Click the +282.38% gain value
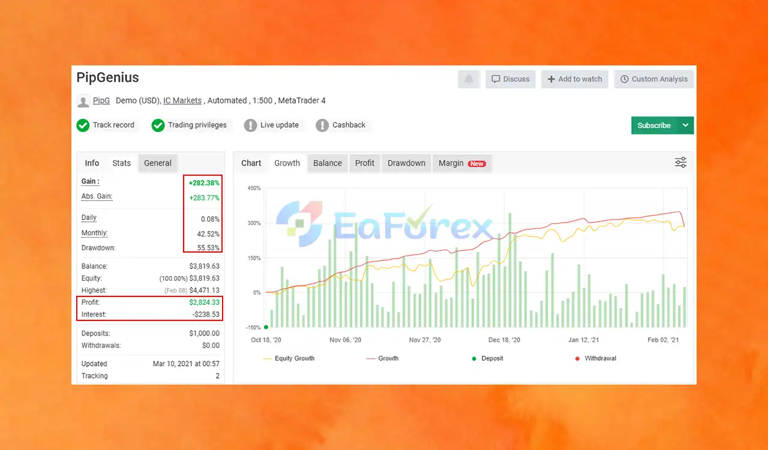The width and height of the screenshot is (768, 450). point(204,182)
